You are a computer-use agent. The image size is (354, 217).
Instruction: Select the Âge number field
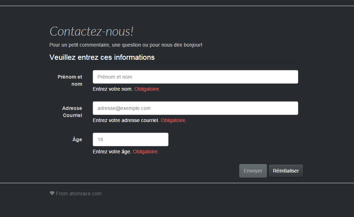tap(130, 139)
